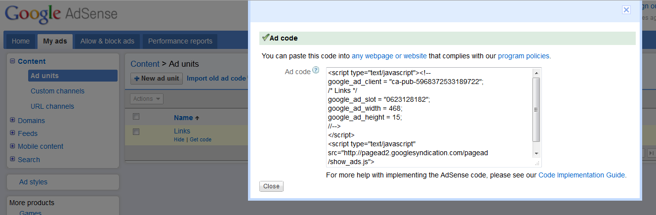Open the Actions dropdown

[x=147, y=99]
